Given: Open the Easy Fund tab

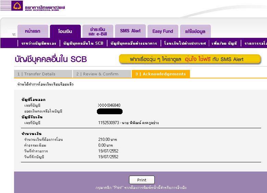Looking at the screenshot, I should 163,31.
